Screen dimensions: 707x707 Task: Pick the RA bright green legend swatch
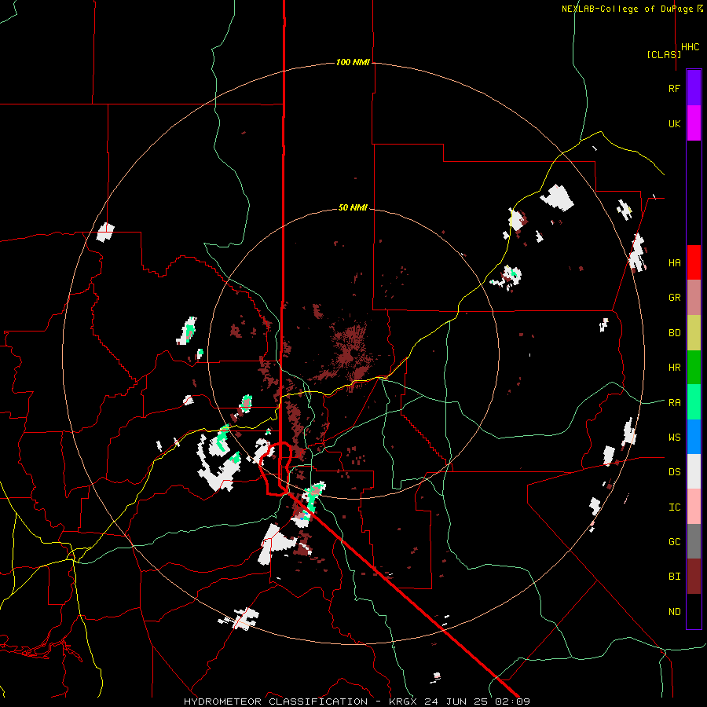click(694, 402)
